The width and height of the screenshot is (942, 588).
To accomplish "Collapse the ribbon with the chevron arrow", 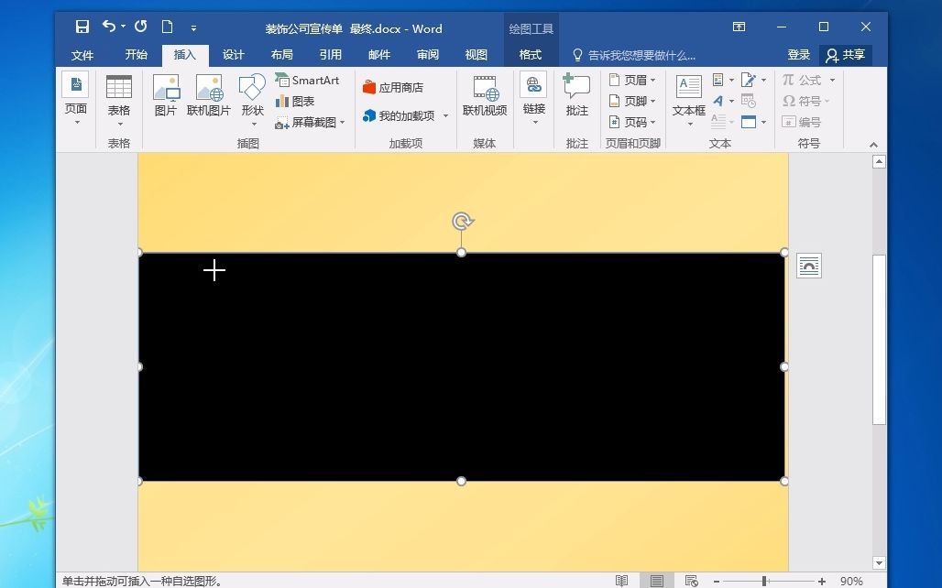I will pos(871,143).
